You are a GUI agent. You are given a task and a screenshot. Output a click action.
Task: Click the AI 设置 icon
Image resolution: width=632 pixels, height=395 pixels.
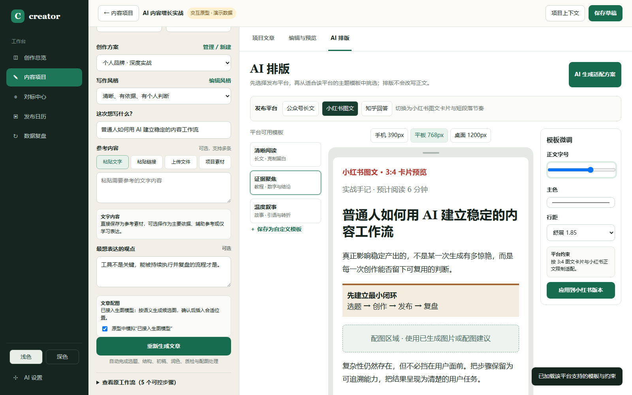pos(16,378)
